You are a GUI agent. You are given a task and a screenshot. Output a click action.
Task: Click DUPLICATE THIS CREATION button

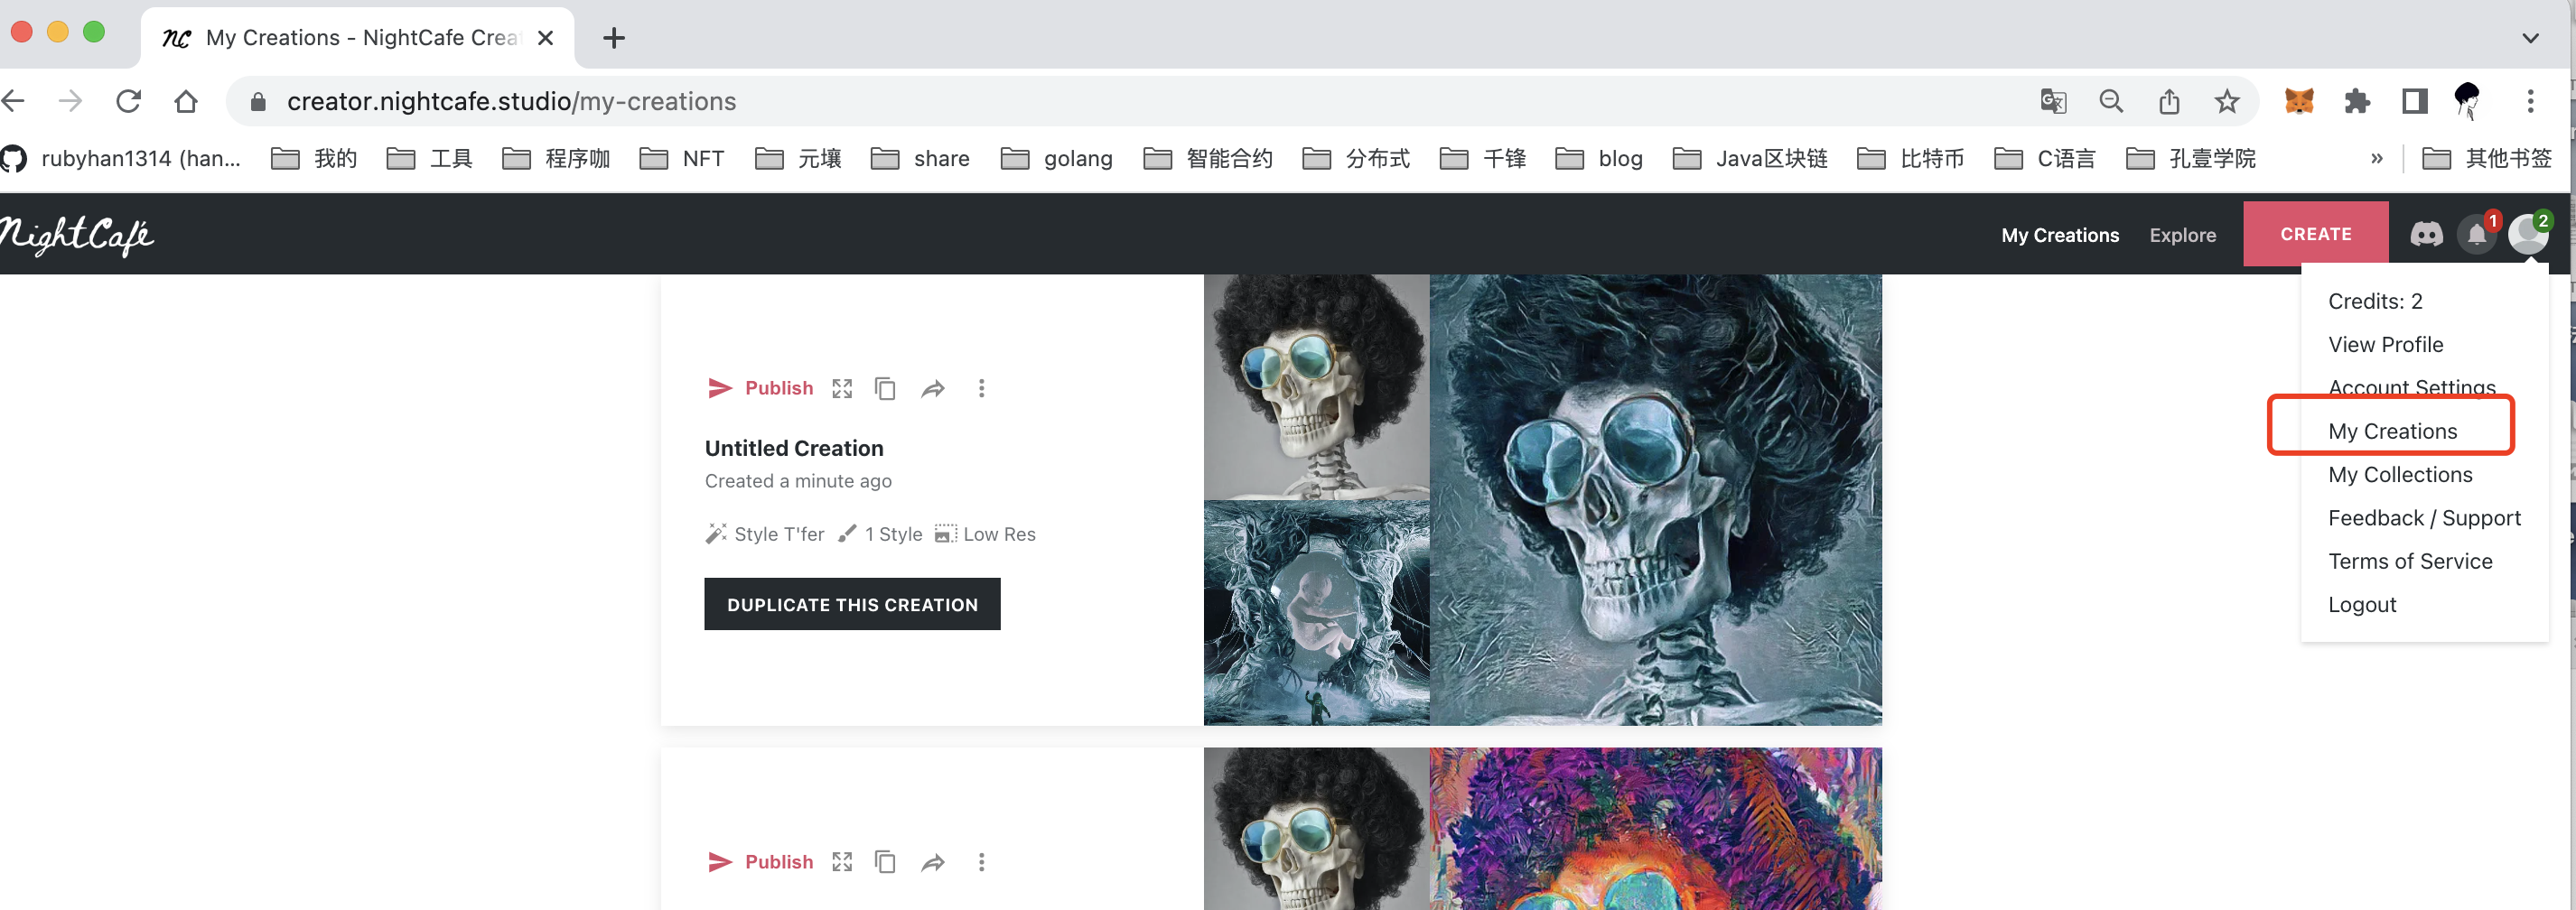point(852,604)
